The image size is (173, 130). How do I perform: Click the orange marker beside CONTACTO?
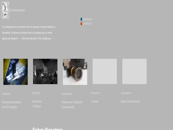coord(81,24)
